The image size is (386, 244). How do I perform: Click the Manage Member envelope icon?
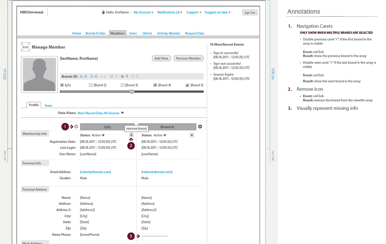click(x=25, y=47)
